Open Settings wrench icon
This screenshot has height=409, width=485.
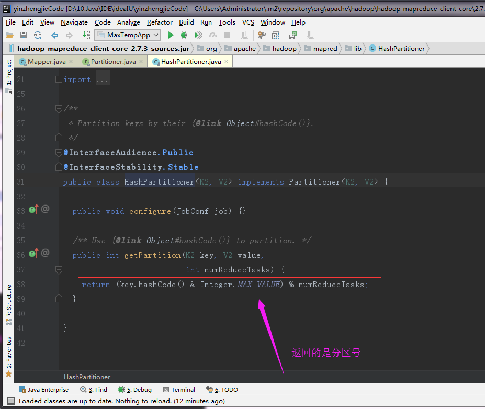(262, 35)
